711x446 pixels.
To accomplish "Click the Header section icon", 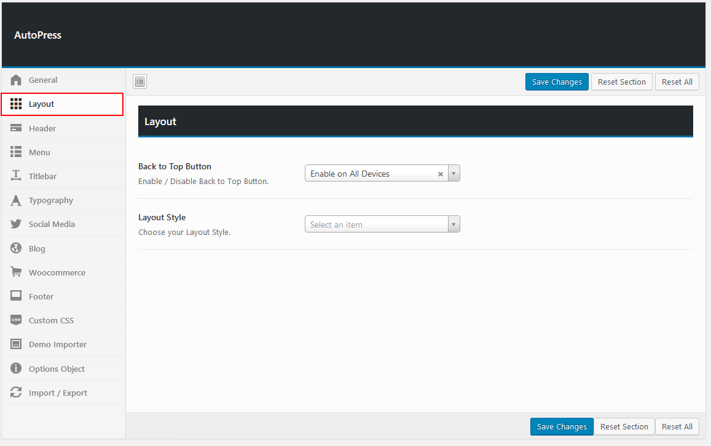I will (x=16, y=128).
